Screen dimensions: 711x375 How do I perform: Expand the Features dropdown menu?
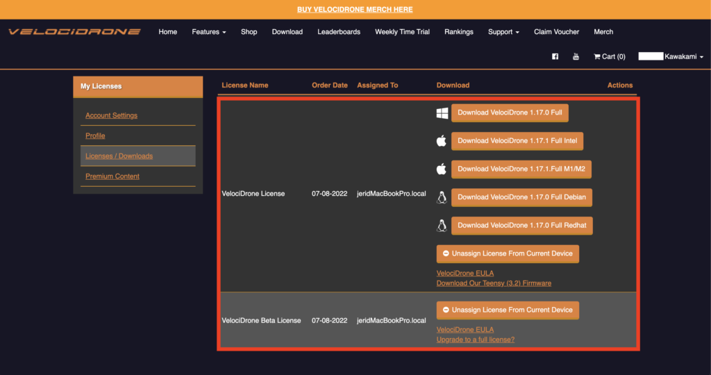pos(208,32)
